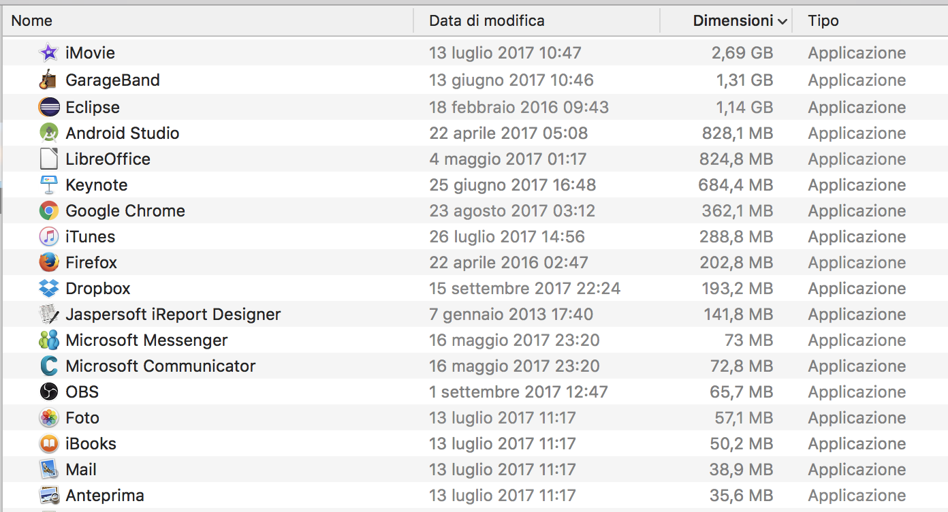Viewport: 948px width, 512px height.
Task: Select the 1,31 GB size cell
Action: 744,80
